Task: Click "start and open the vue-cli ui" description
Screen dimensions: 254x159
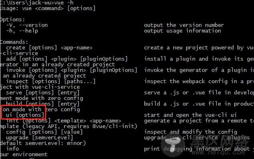Action: [190, 115]
